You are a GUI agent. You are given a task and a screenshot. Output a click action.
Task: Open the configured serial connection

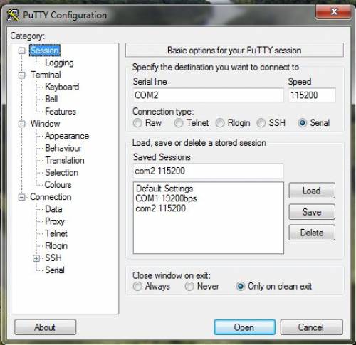pos(244,327)
